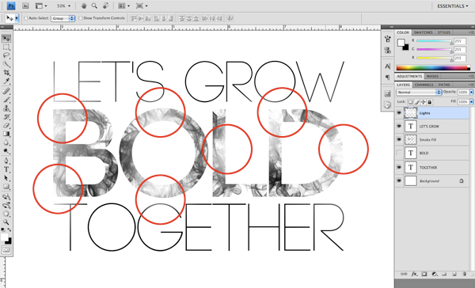Select the Clone Stamp tool

6,108
